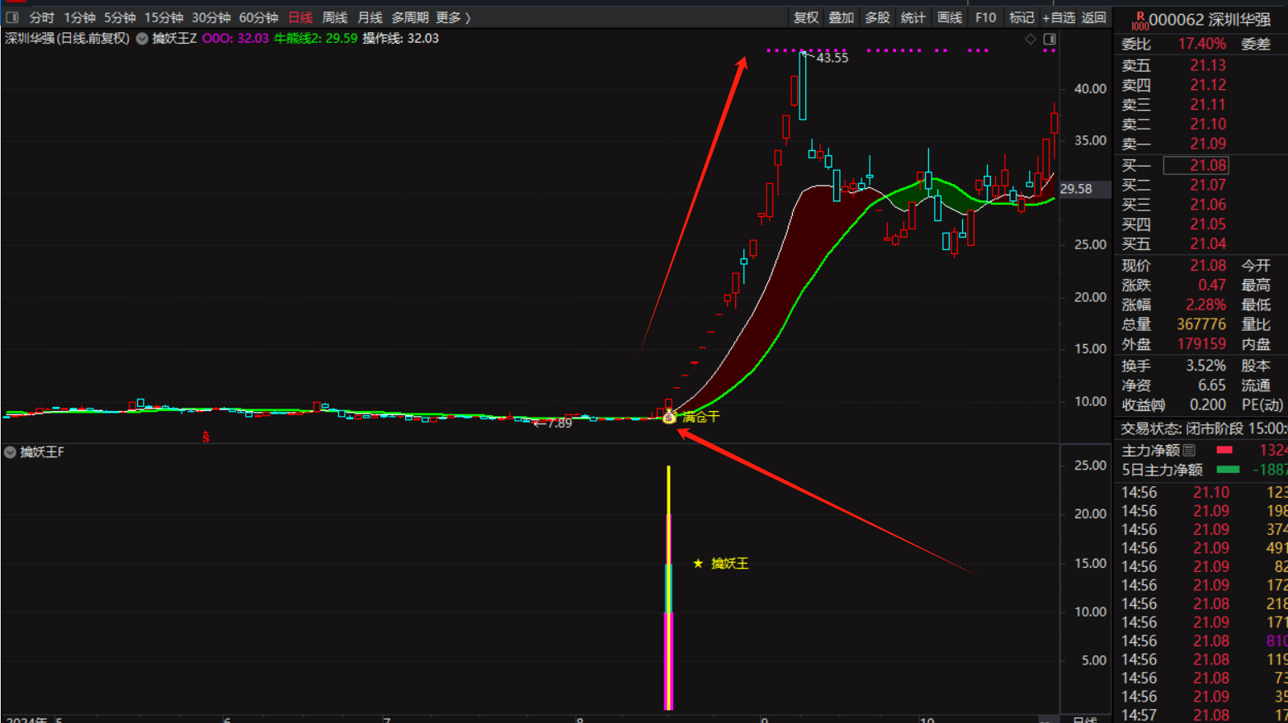Toggle the left sidebar panel icon
Image resolution: width=1288 pixels, height=723 pixels.
pos(12,17)
